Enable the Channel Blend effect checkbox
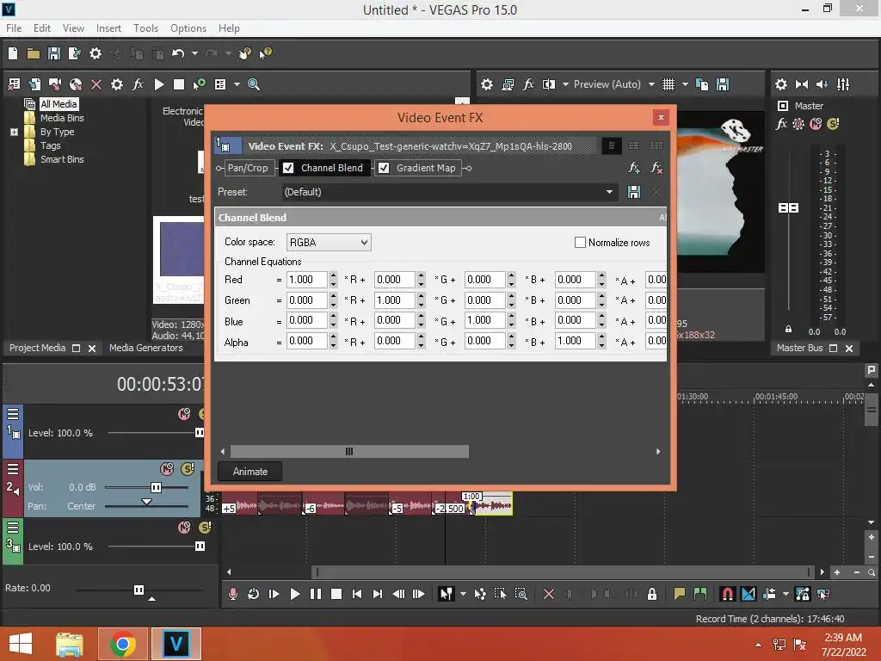This screenshot has width=881, height=661. [288, 168]
